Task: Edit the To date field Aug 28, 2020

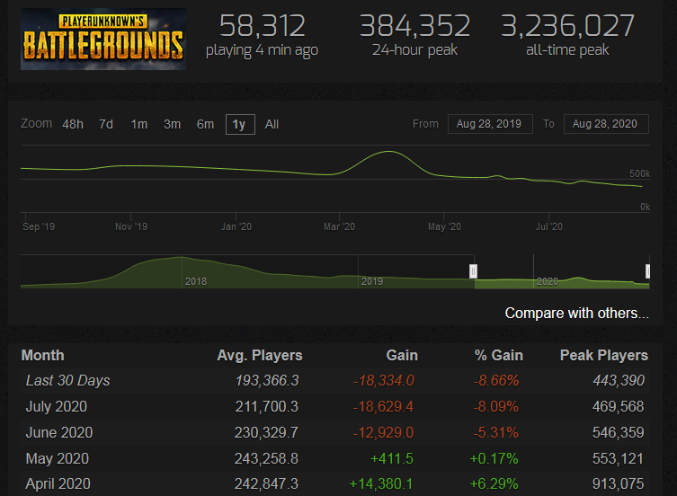Action: (606, 124)
